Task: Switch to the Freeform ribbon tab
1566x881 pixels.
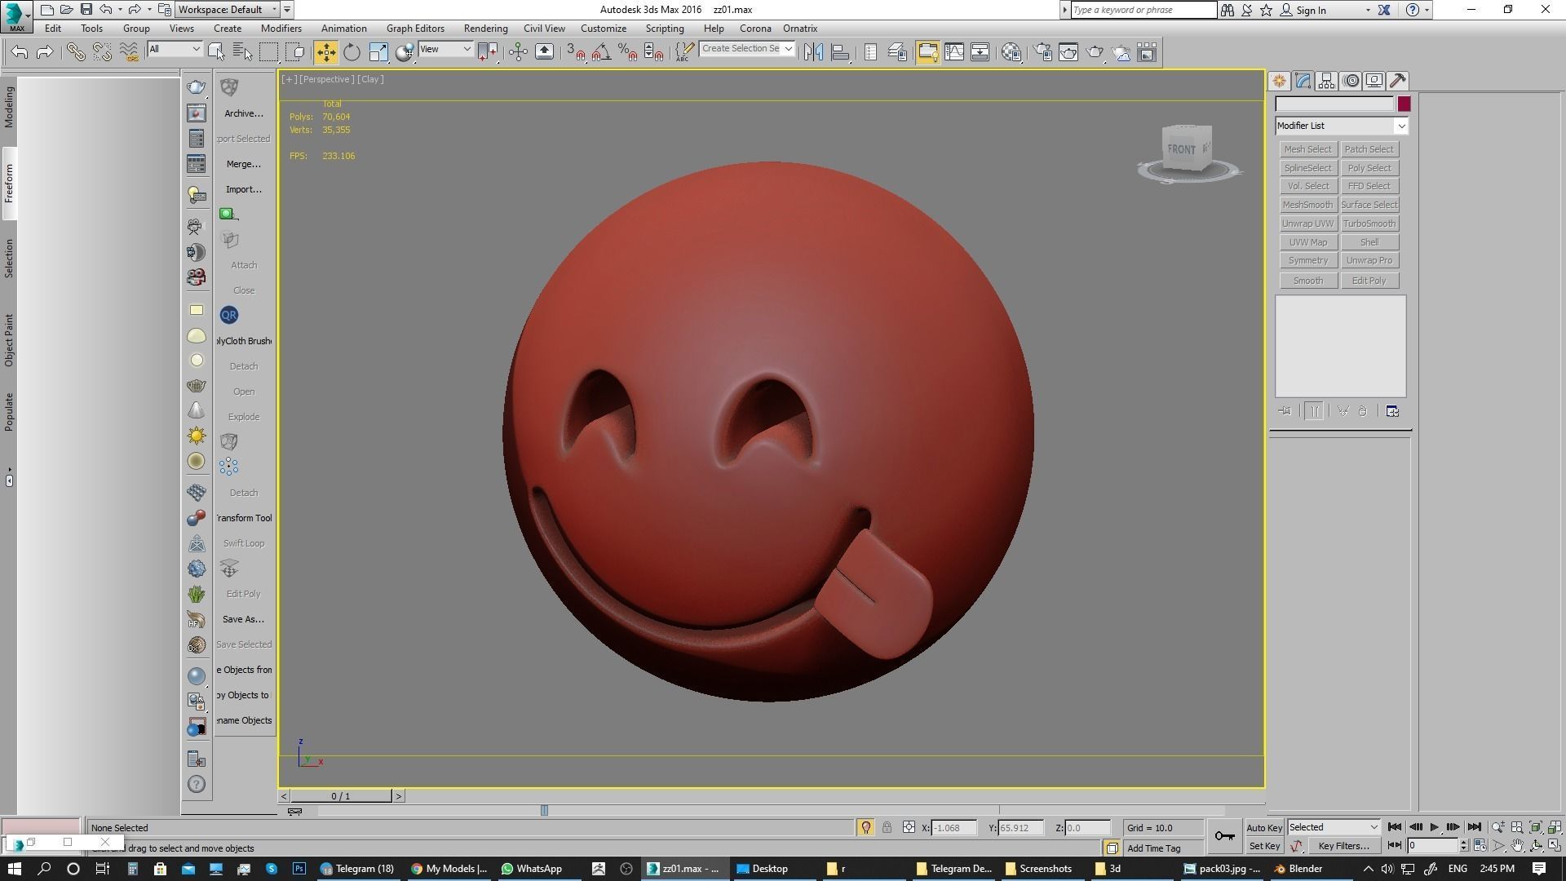Action: click(9, 184)
